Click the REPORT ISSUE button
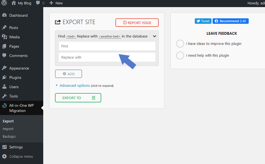Image resolution: width=265 pixels, height=164 pixels. coord(137,23)
